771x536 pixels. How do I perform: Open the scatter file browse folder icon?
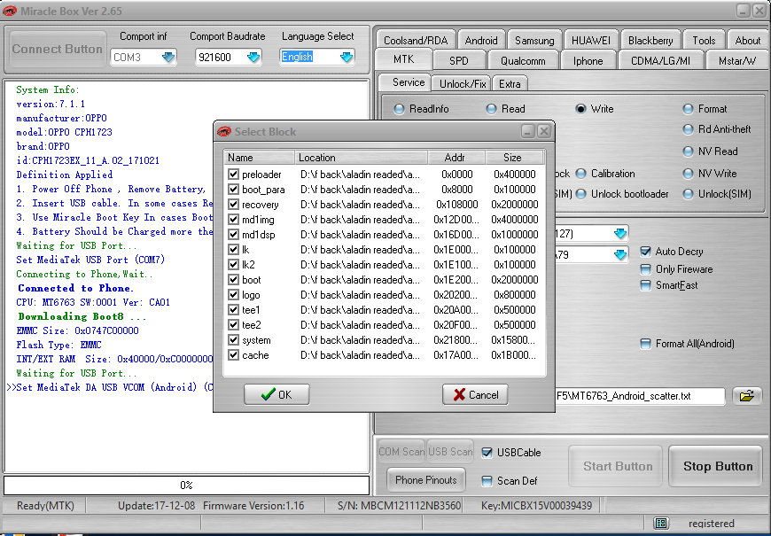746,396
